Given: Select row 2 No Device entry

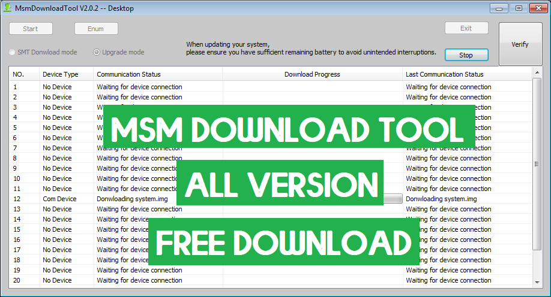Looking at the screenshot, I should point(57,97).
